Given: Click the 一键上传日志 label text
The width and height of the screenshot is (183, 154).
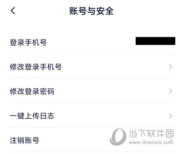Looking at the screenshot, I should pyautogui.click(x=32, y=116).
